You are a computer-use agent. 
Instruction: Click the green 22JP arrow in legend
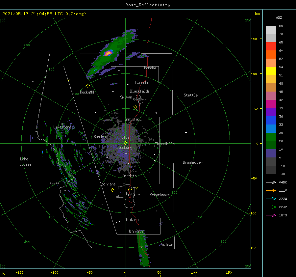point(271,207)
